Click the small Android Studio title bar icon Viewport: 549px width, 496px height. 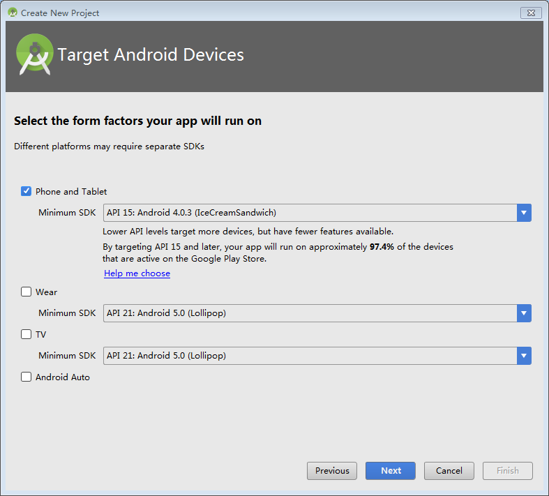(x=13, y=13)
